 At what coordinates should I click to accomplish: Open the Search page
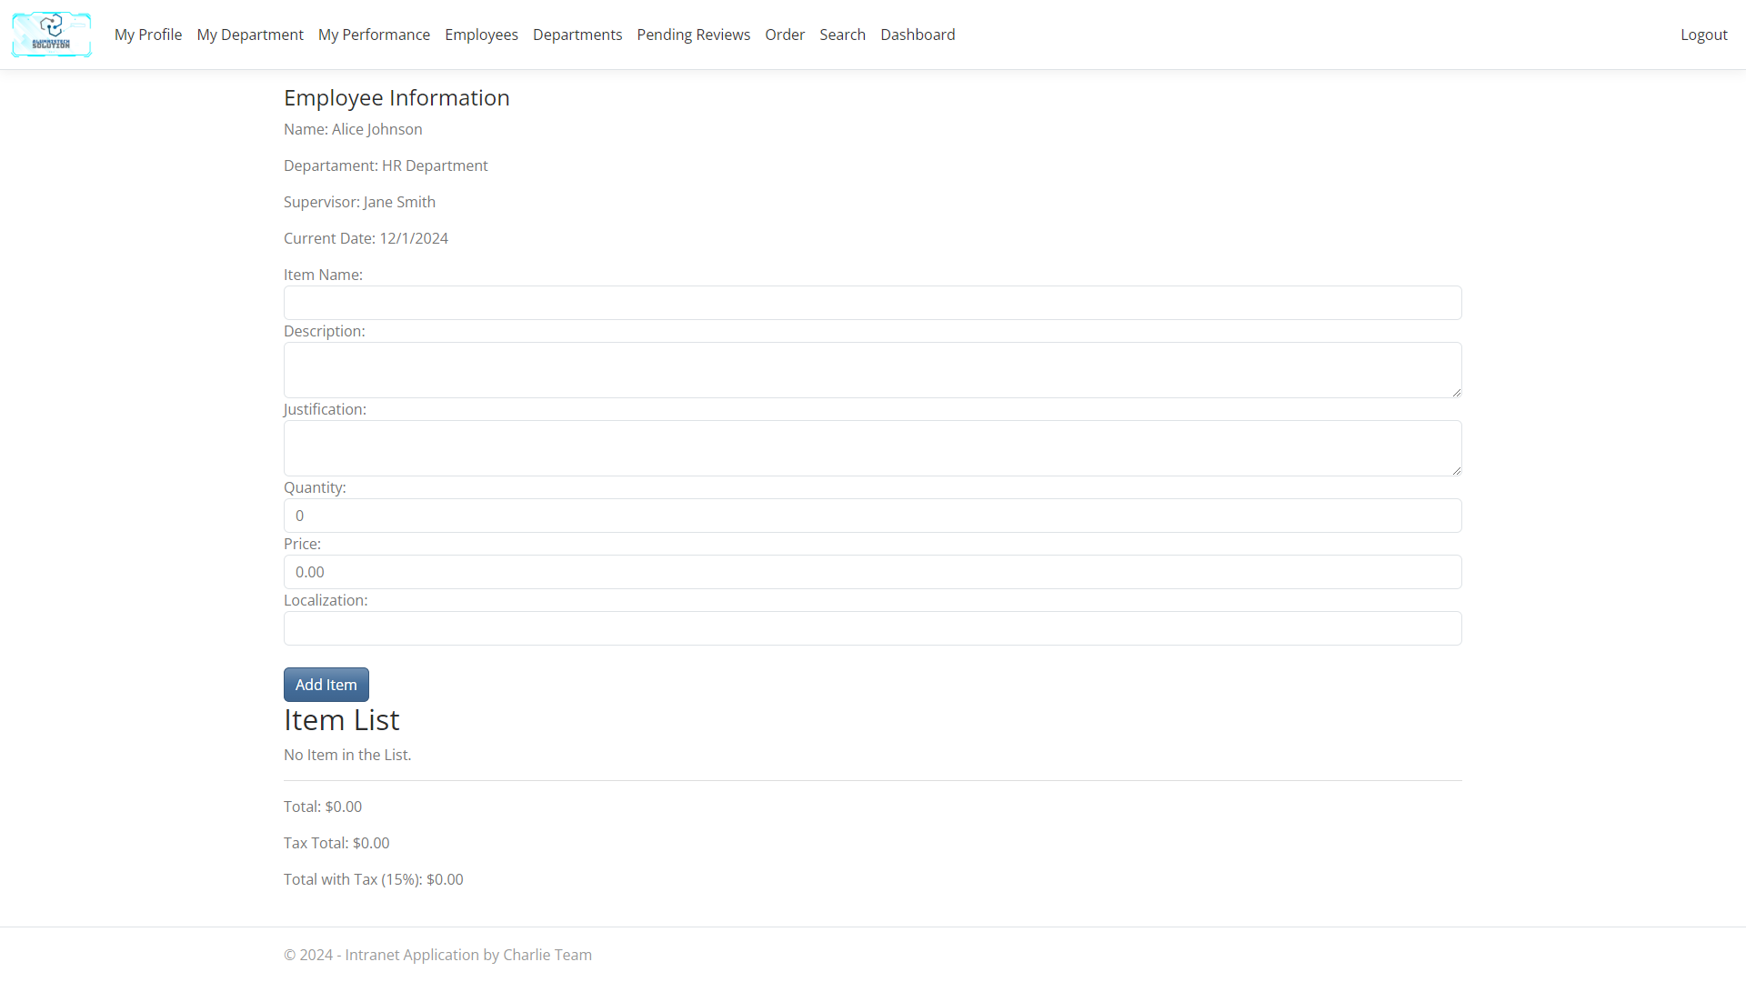tap(842, 35)
